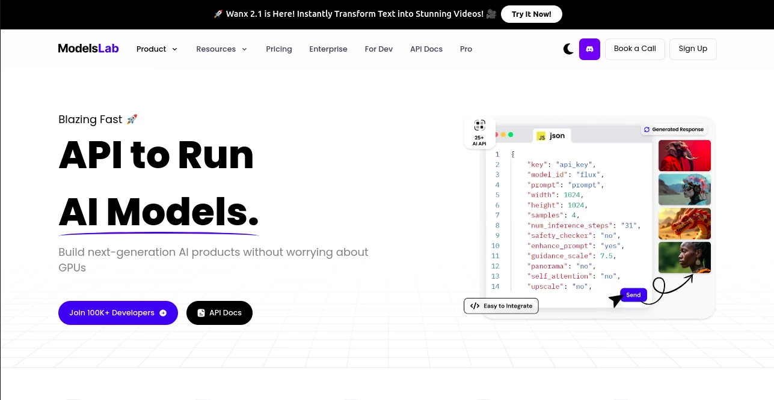Click the Generated Response refresh icon
The height and width of the screenshot is (400, 774).
647,129
